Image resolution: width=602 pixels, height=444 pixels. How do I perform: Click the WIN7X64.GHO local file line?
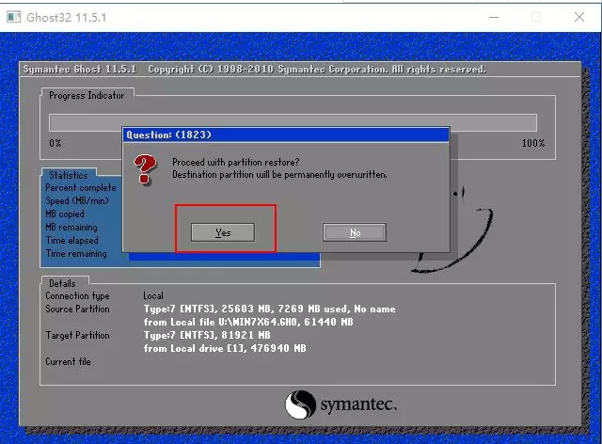click(248, 322)
